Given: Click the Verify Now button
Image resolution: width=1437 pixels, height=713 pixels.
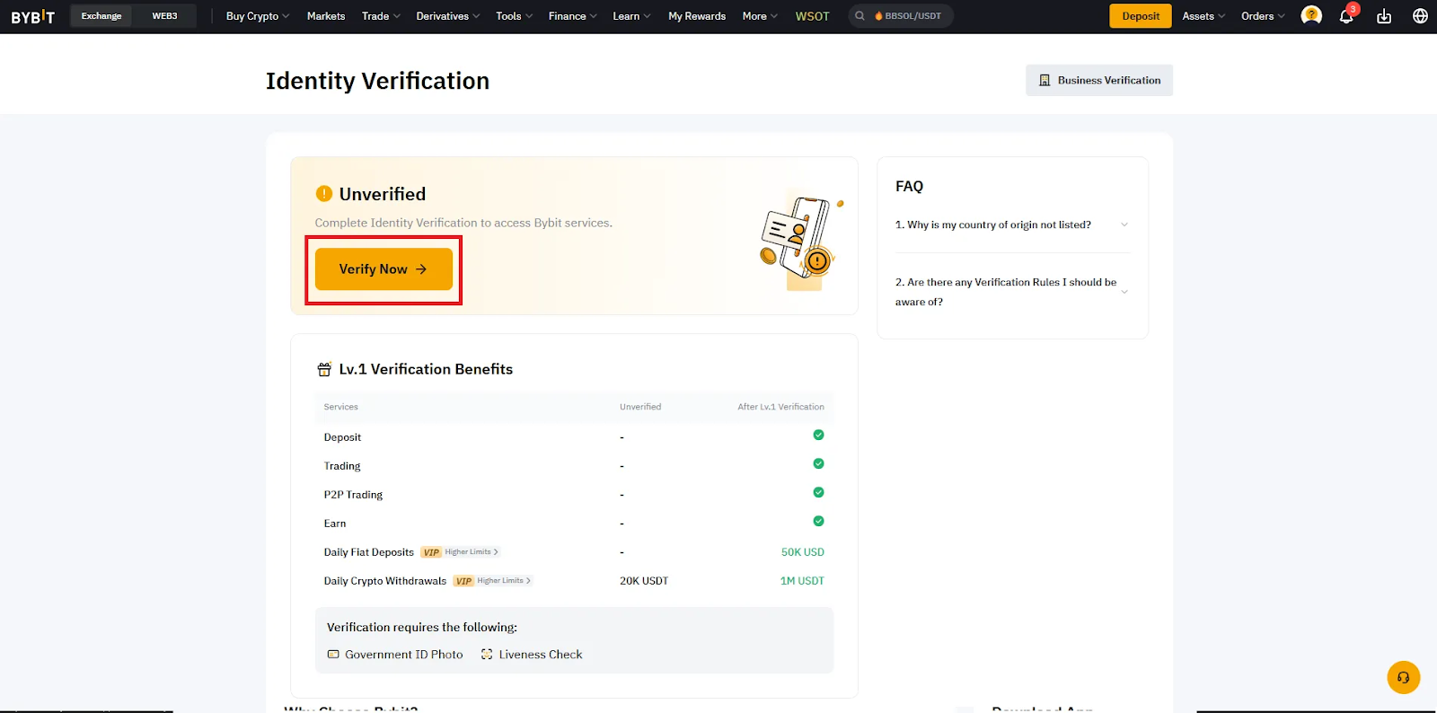Looking at the screenshot, I should point(383,269).
